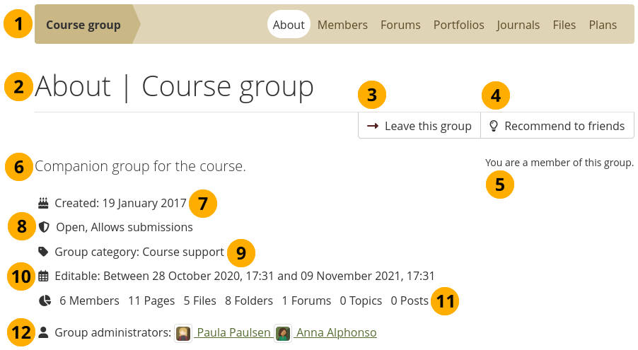Open the About tab
Image resolution: width=638 pixels, height=350 pixels.
click(x=289, y=25)
